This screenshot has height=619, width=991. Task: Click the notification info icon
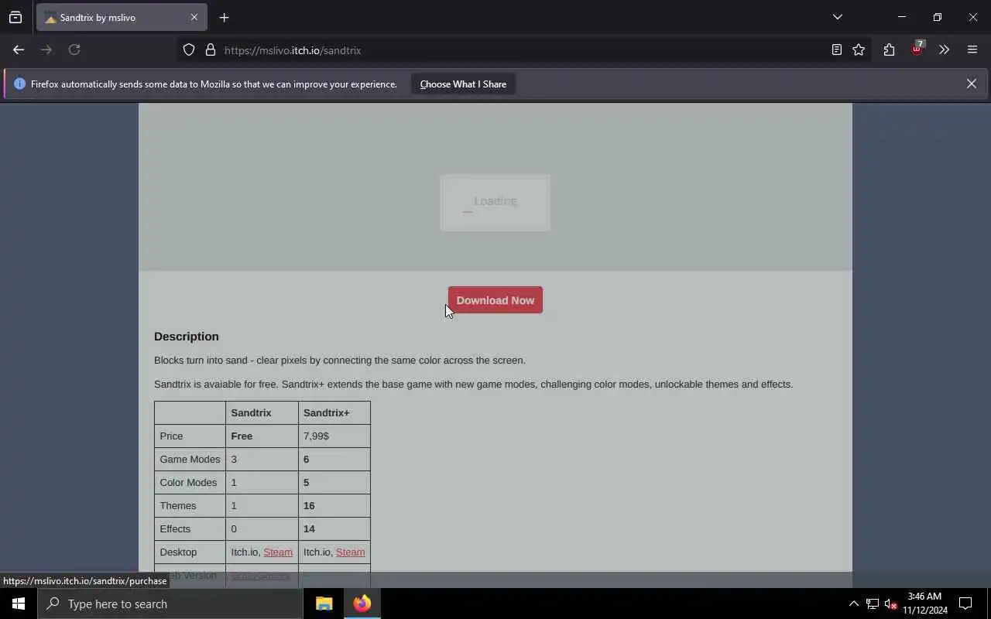(x=19, y=84)
